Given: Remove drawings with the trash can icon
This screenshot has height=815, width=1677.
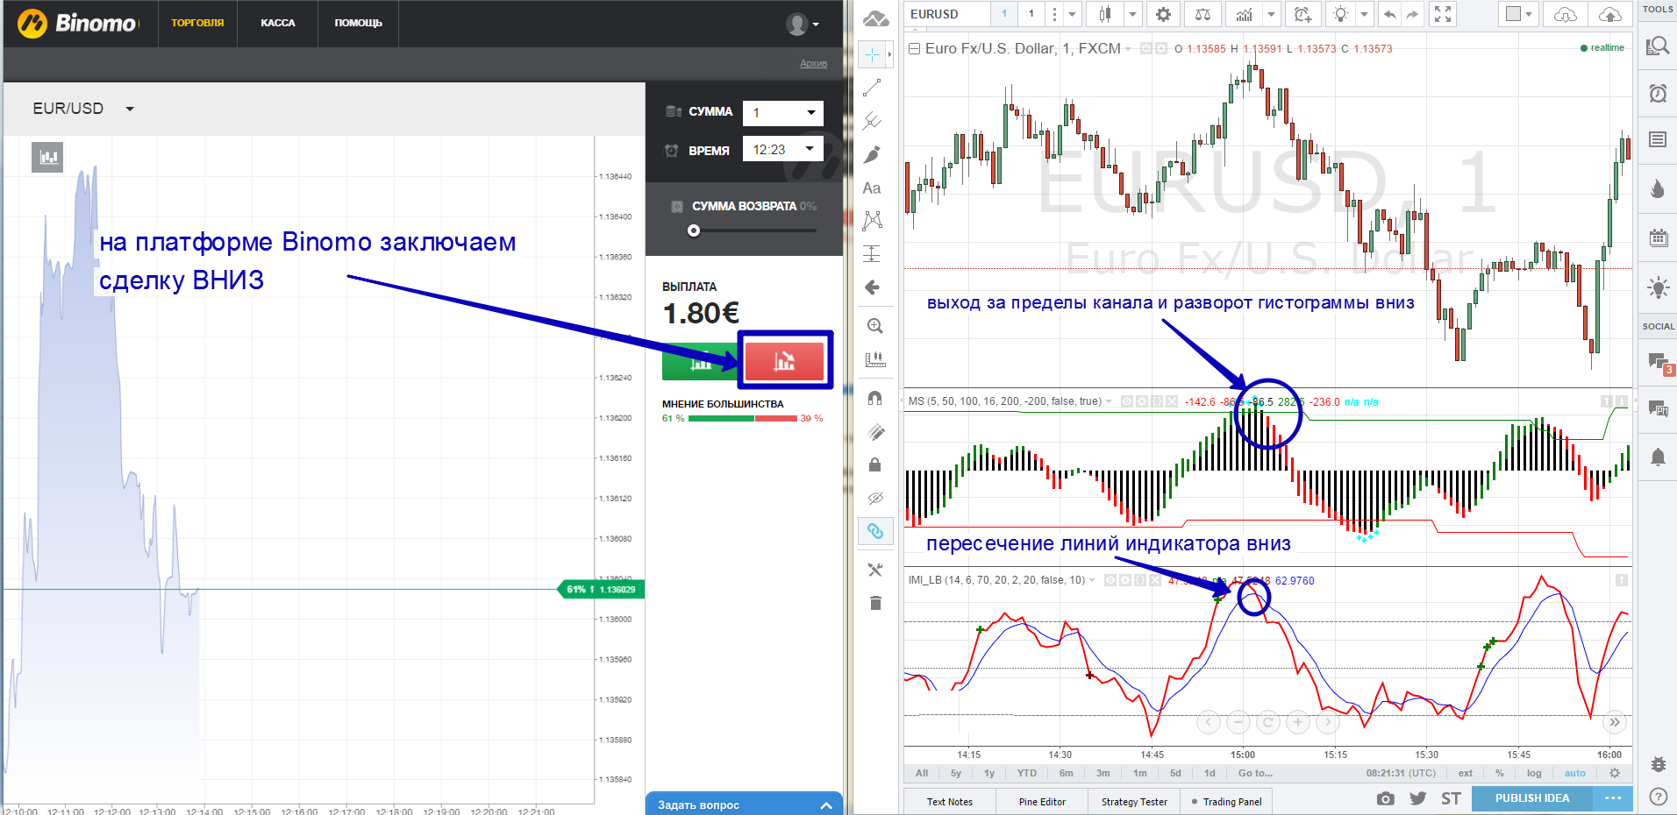Looking at the screenshot, I should click(874, 603).
